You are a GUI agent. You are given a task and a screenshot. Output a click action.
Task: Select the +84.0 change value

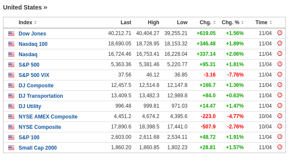[209, 96]
